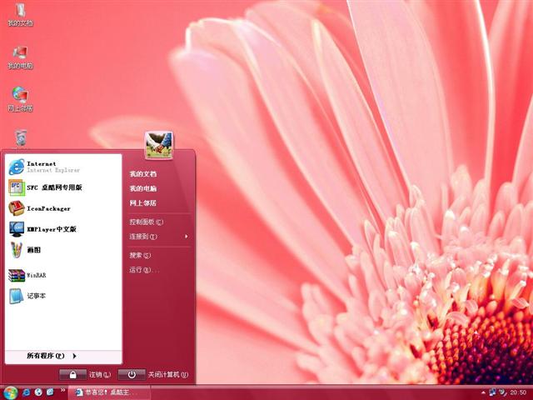Open 我的电脑 in Start menu right pane
The image size is (533, 400).
coord(143,188)
